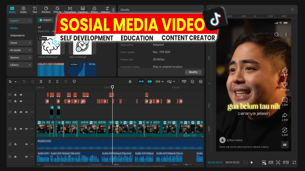
Task: Redo the last action
Action: pyautogui.click(x=33, y=82)
